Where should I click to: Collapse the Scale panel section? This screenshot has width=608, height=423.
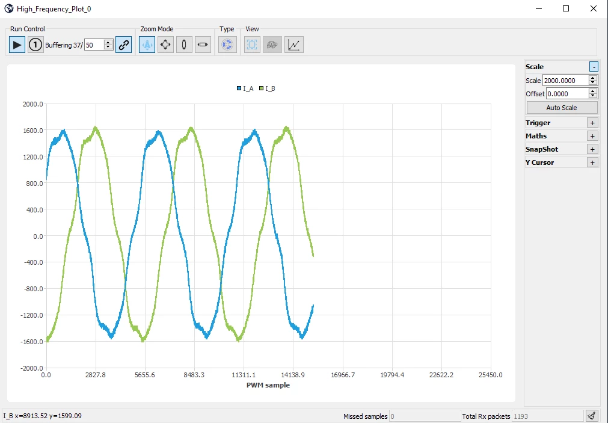click(594, 67)
